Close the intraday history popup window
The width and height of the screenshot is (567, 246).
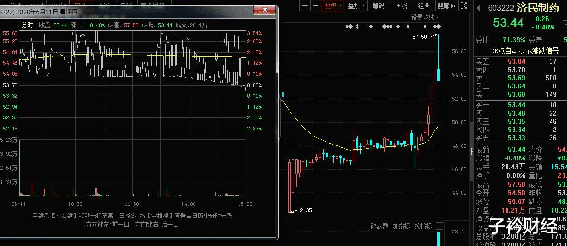tap(265, 9)
